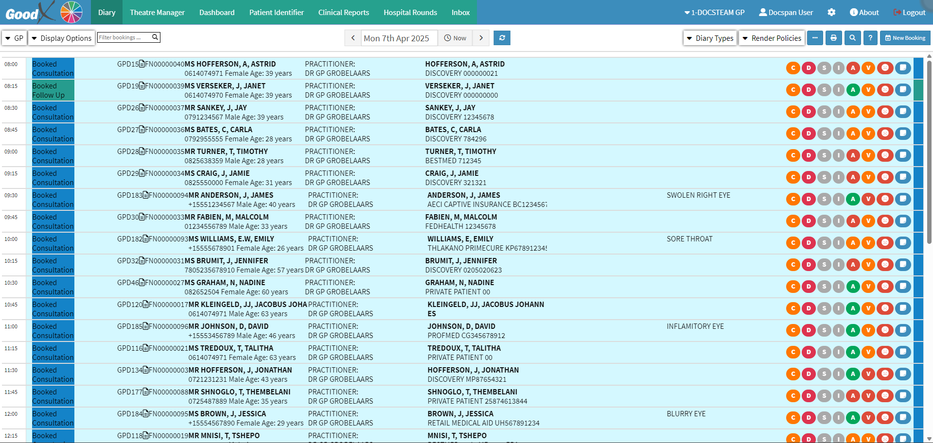Click the three-dots more options button
Image resolution: width=933 pixels, height=443 pixels.
pos(815,38)
